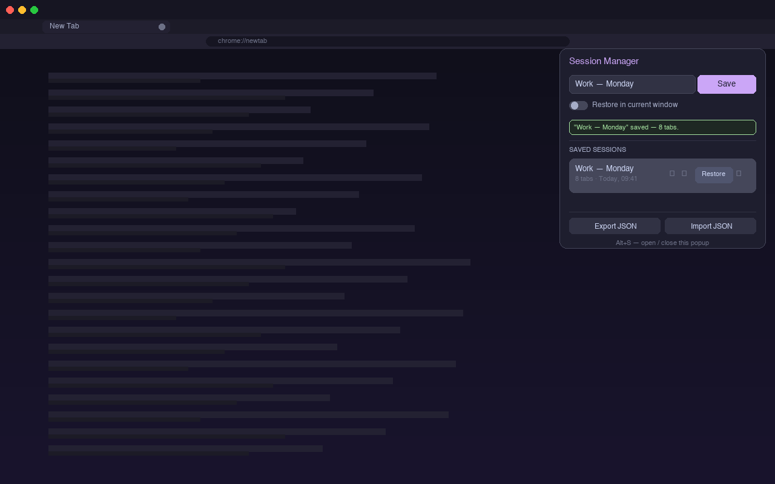Click the Save session button
The image size is (775, 484).
tap(727, 84)
